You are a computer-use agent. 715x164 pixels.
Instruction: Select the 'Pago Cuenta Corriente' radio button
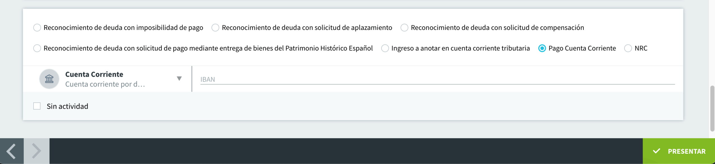[x=542, y=48]
